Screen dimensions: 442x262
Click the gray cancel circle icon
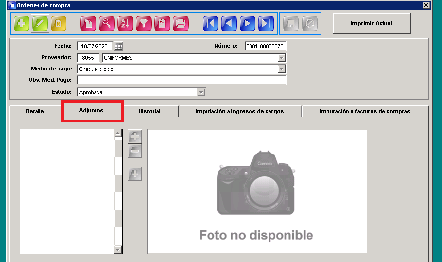tap(310, 23)
